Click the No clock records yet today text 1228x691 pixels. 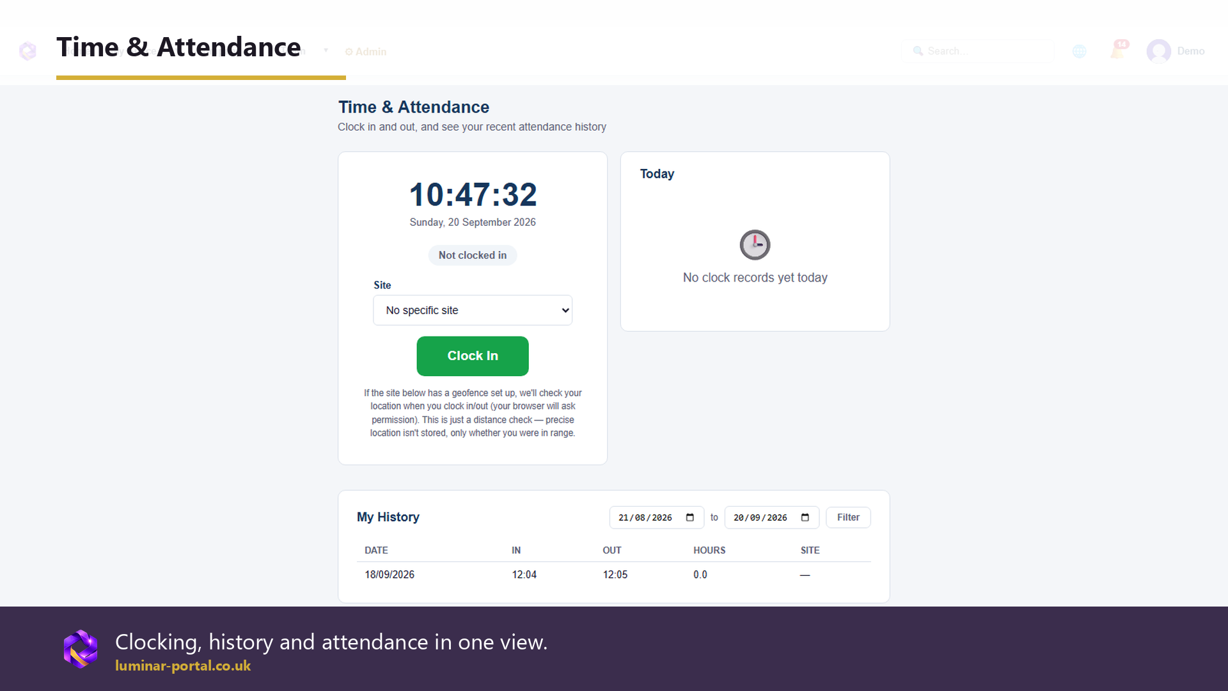[x=755, y=278]
